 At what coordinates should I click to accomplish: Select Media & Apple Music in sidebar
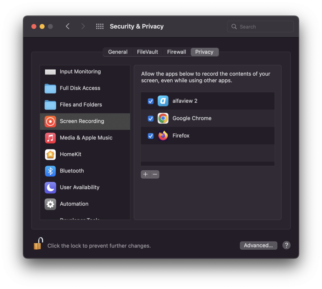tap(50, 138)
